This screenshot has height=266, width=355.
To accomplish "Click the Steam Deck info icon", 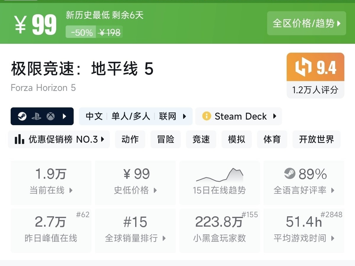I will pyautogui.click(x=206, y=116).
